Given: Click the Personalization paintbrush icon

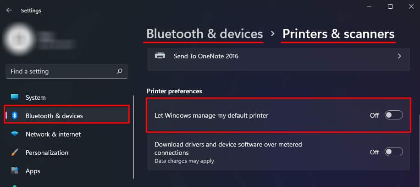Looking at the screenshot, I should click(15, 153).
